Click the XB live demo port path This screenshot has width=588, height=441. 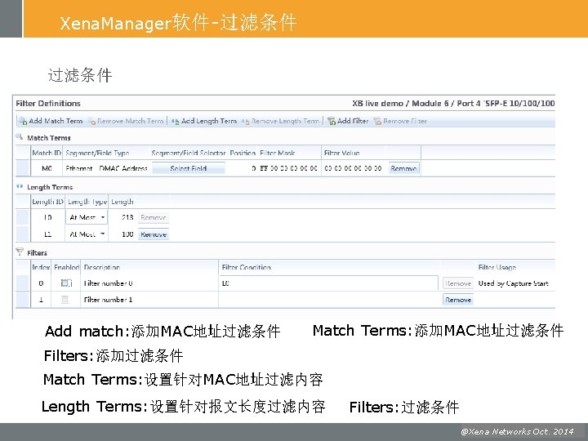[x=453, y=103]
